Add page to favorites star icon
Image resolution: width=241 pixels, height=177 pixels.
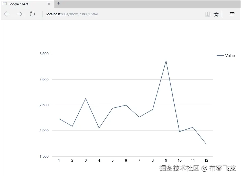pyautogui.click(x=216, y=14)
